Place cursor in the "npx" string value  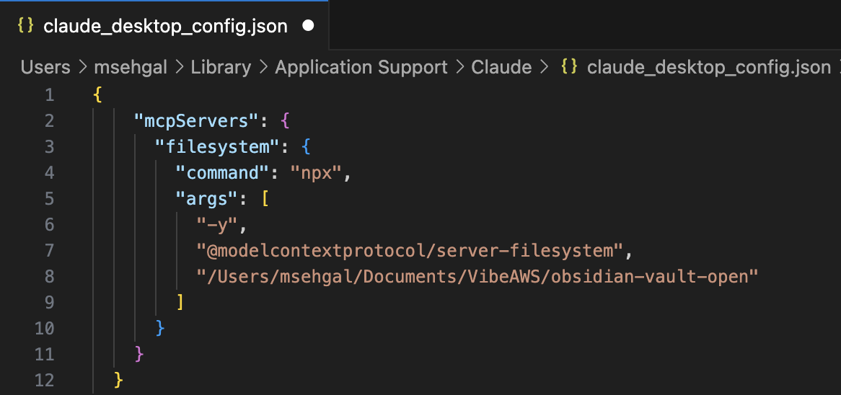click(316, 173)
